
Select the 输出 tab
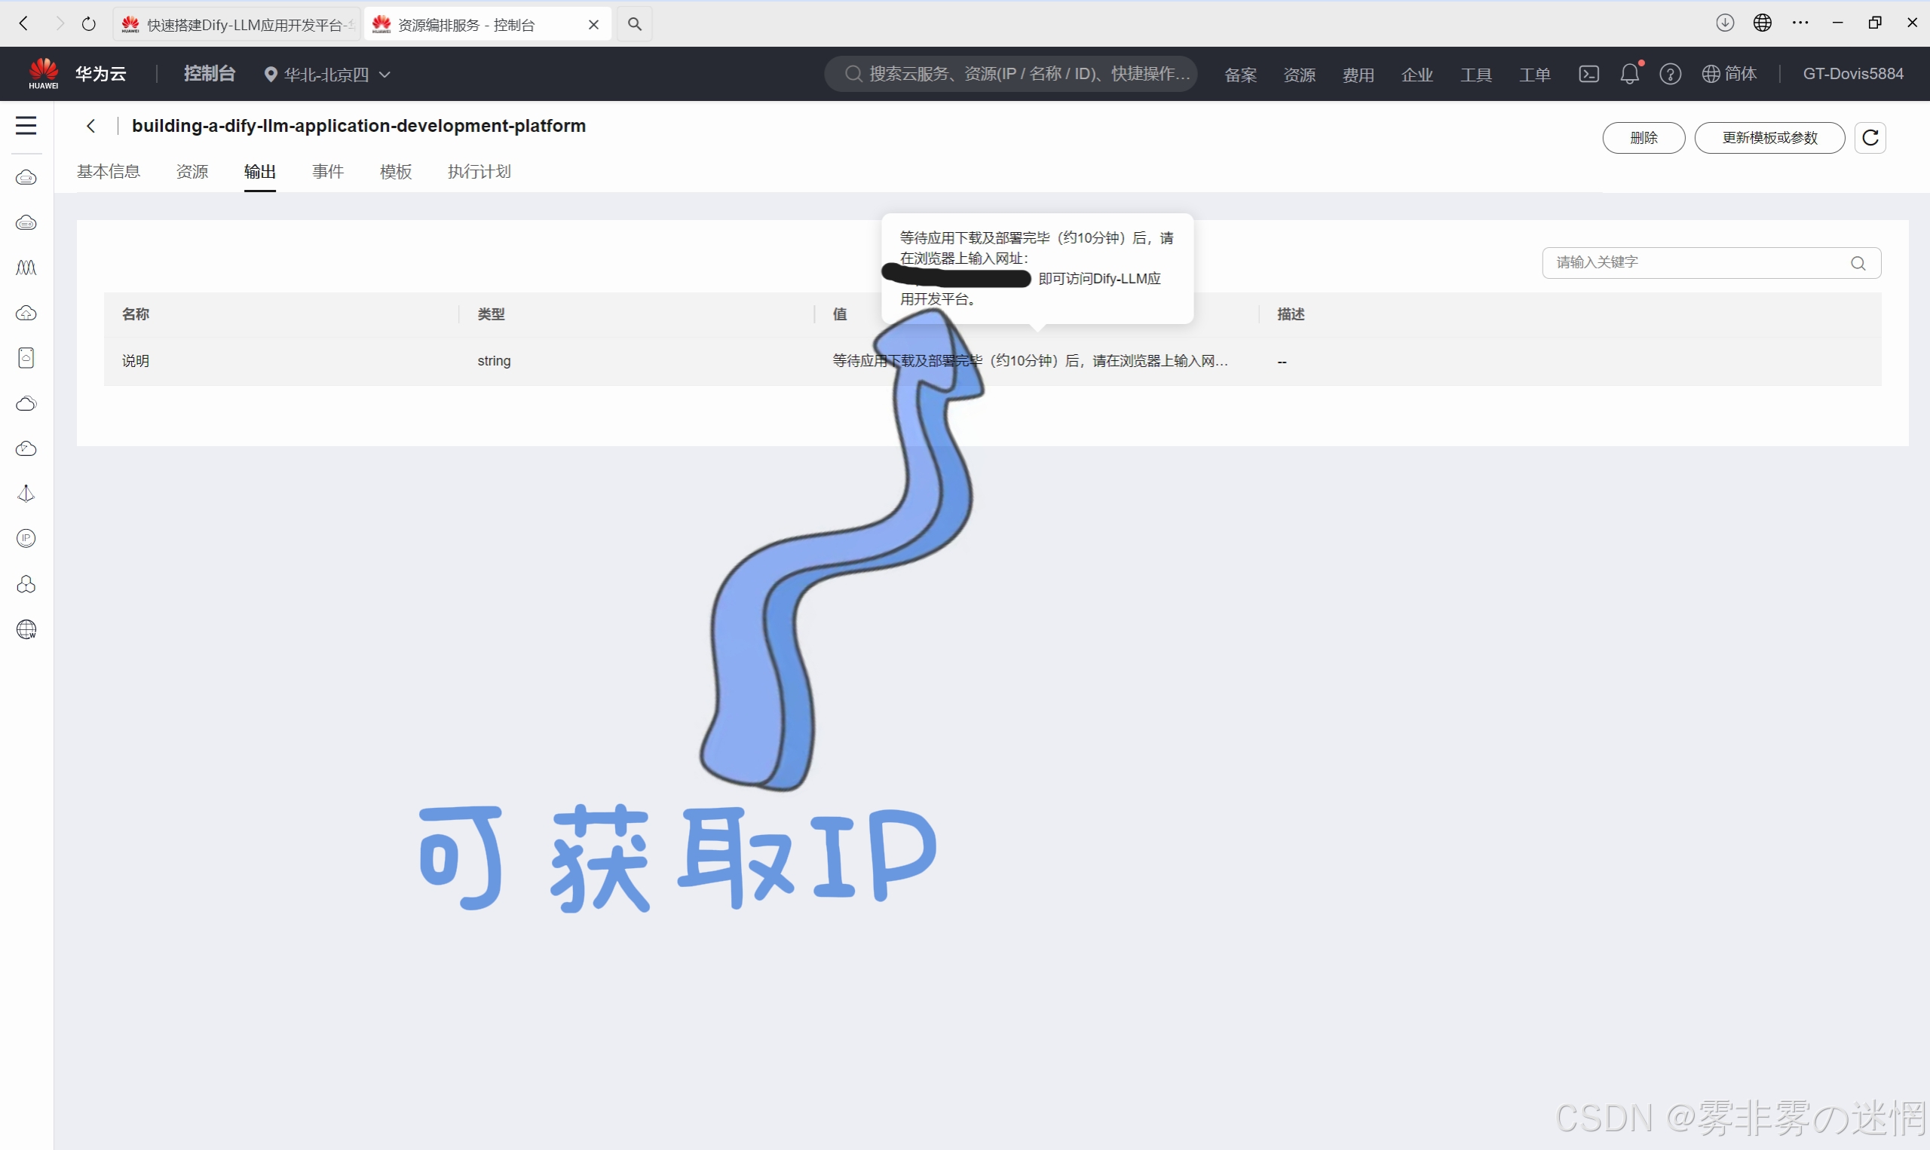click(x=259, y=171)
